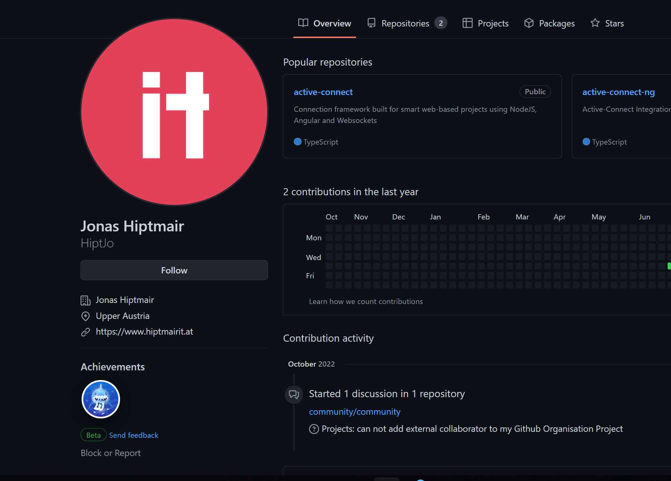Click Block or Report
This screenshot has width=671, height=481.
(111, 453)
